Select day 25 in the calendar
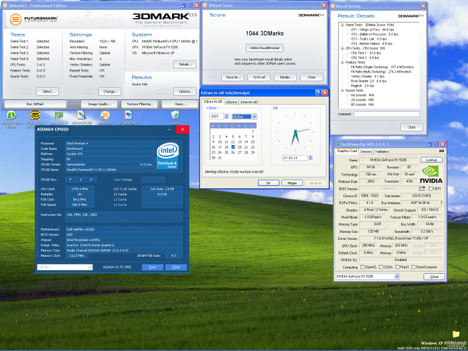 (226, 153)
